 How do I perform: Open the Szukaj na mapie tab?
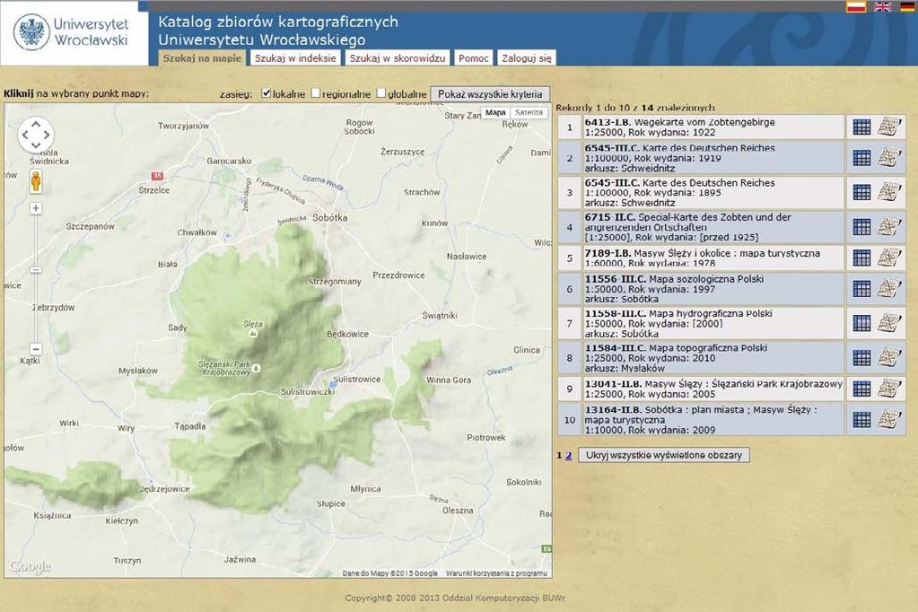(x=202, y=58)
